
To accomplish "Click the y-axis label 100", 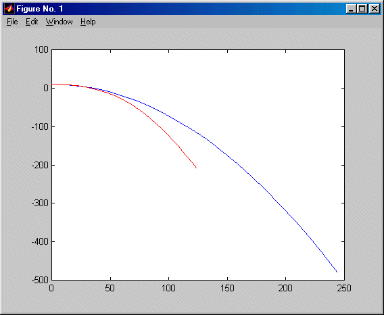I will click(x=41, y=50).
